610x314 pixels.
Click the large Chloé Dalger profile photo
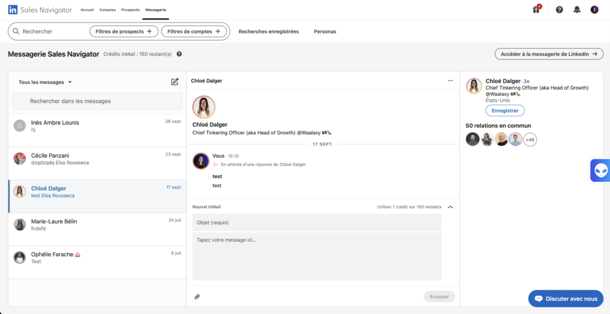click(204, 107)
